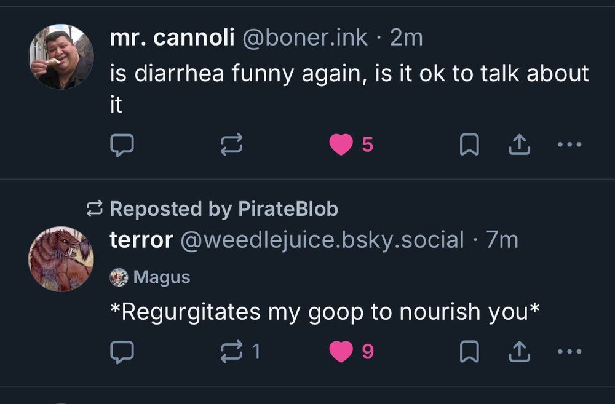615x404 pixels.
Task: Open the share menu on mr. cannoli's post
Action: point(518,144)
